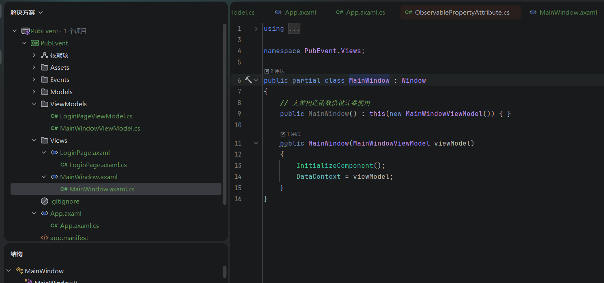Fold the constructor at line 11
The width and height of the screenshot is (604, 283).
(256, 143)
